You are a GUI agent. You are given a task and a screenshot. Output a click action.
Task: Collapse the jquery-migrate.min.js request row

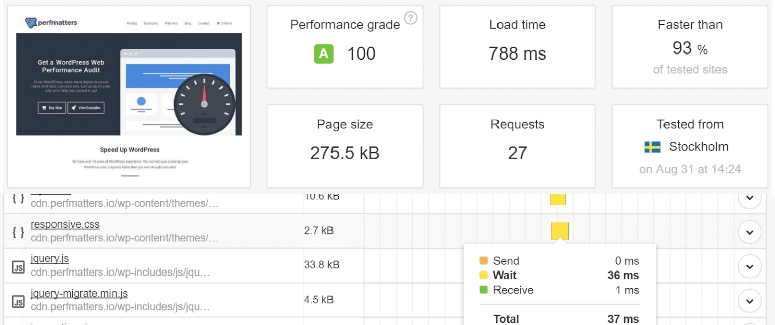[750, 300]
